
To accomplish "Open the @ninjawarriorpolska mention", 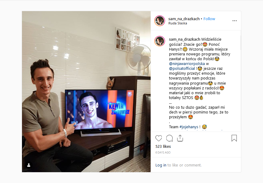I will [x=187, y=64].
